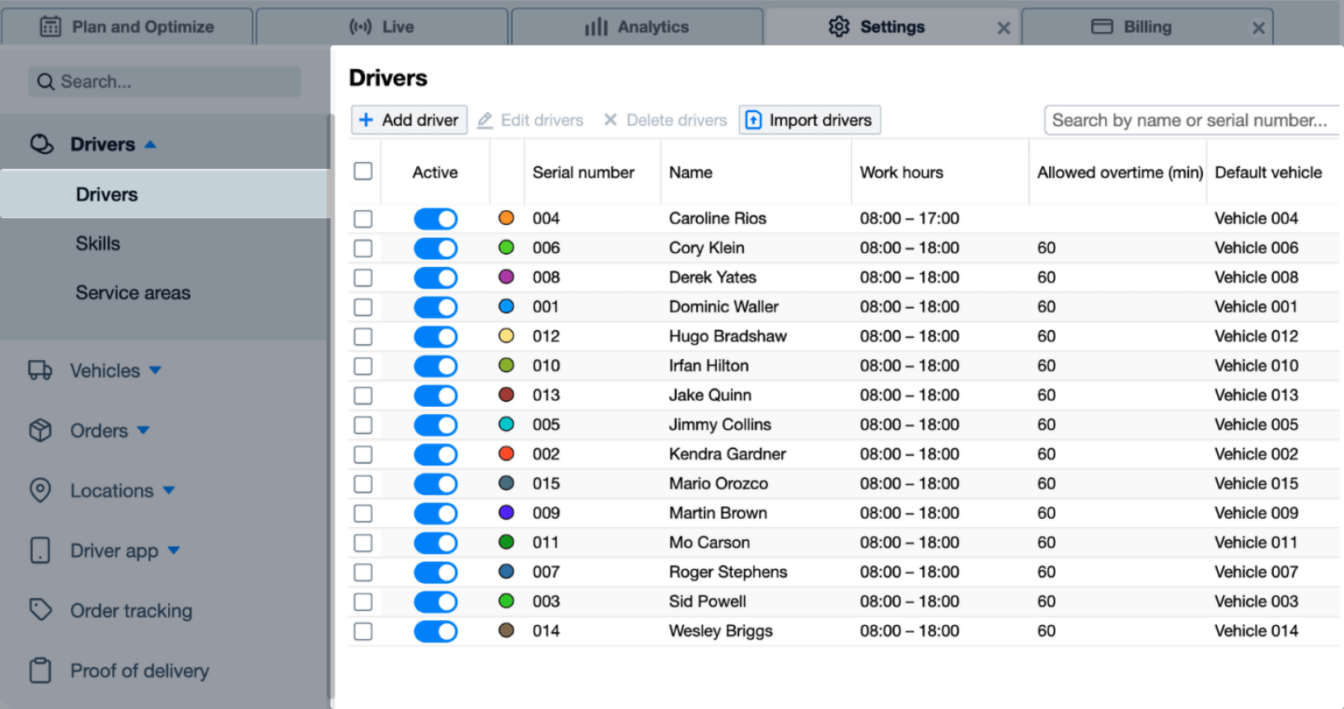The height and width of the screenshot is (709, 1344).
Task: Expand the Orders section arrow
Action: click(143, 430)
